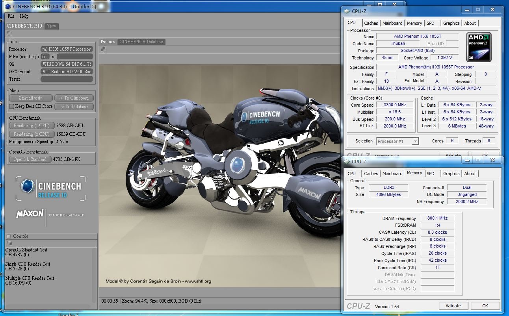Open CPU tab in lower CPU-Z window
The height and width of the screenshot is (316, 509).
[x=352, y=174]
